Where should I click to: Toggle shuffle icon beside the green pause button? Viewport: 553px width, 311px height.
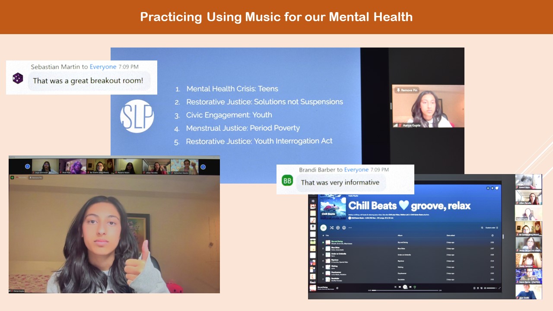[x=332, y=228]
